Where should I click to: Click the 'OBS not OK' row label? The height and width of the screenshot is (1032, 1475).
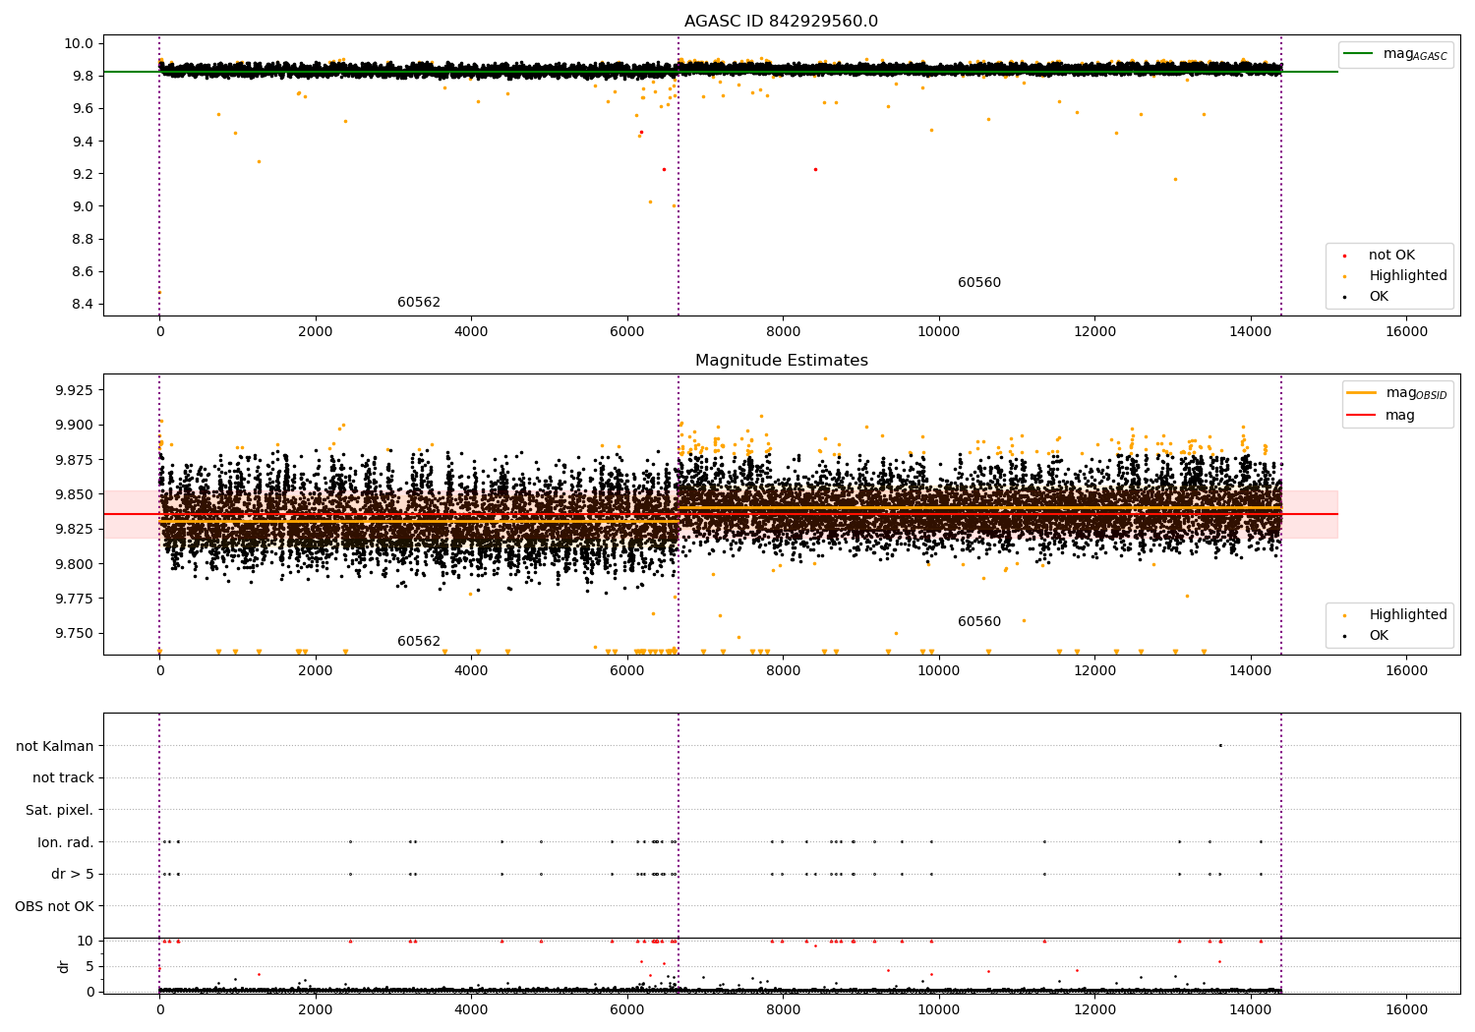pyautogui.click(x=54, y=906)
